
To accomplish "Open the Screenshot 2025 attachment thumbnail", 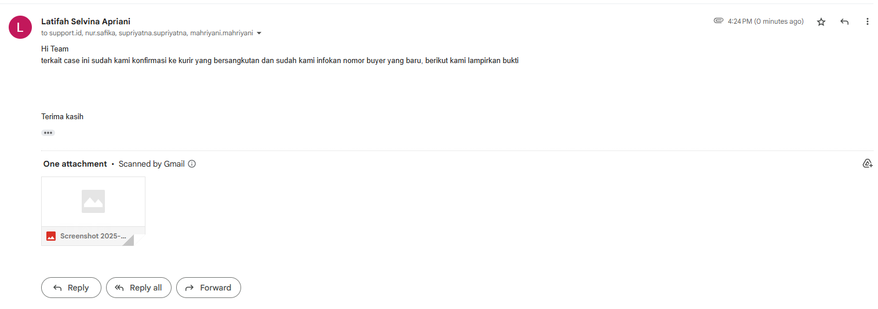I will click(x=93, y=211).
